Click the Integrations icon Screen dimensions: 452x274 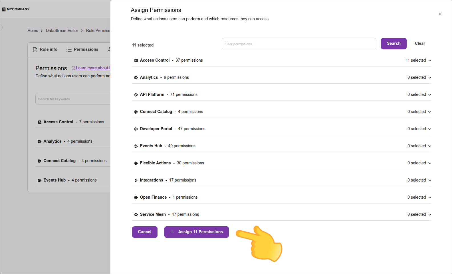coord(136,180)
